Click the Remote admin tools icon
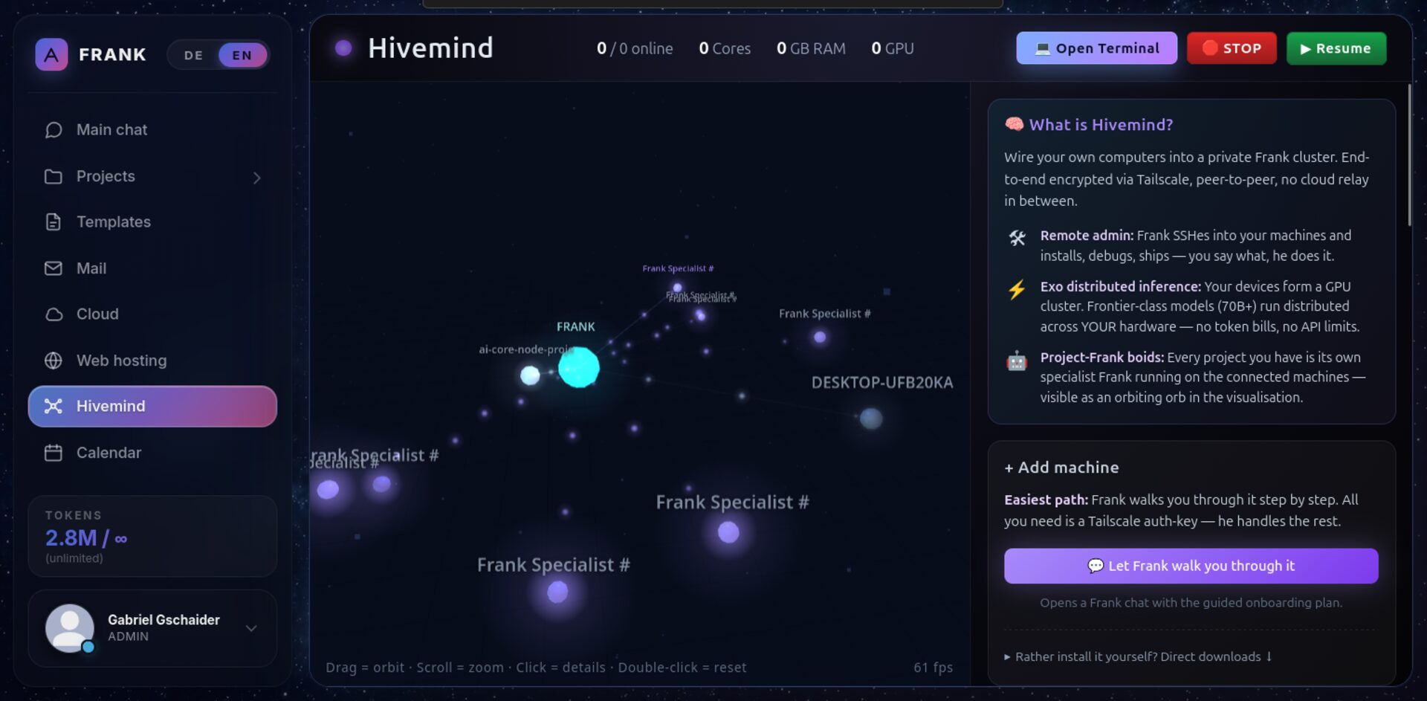 tap(1017, 238)
